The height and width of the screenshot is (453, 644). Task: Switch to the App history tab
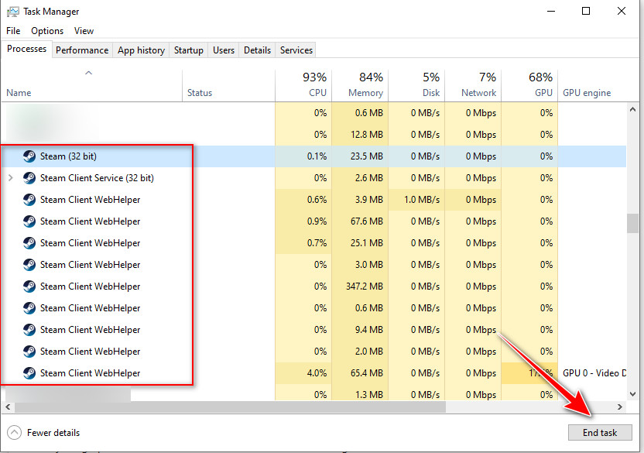(141, 50)
